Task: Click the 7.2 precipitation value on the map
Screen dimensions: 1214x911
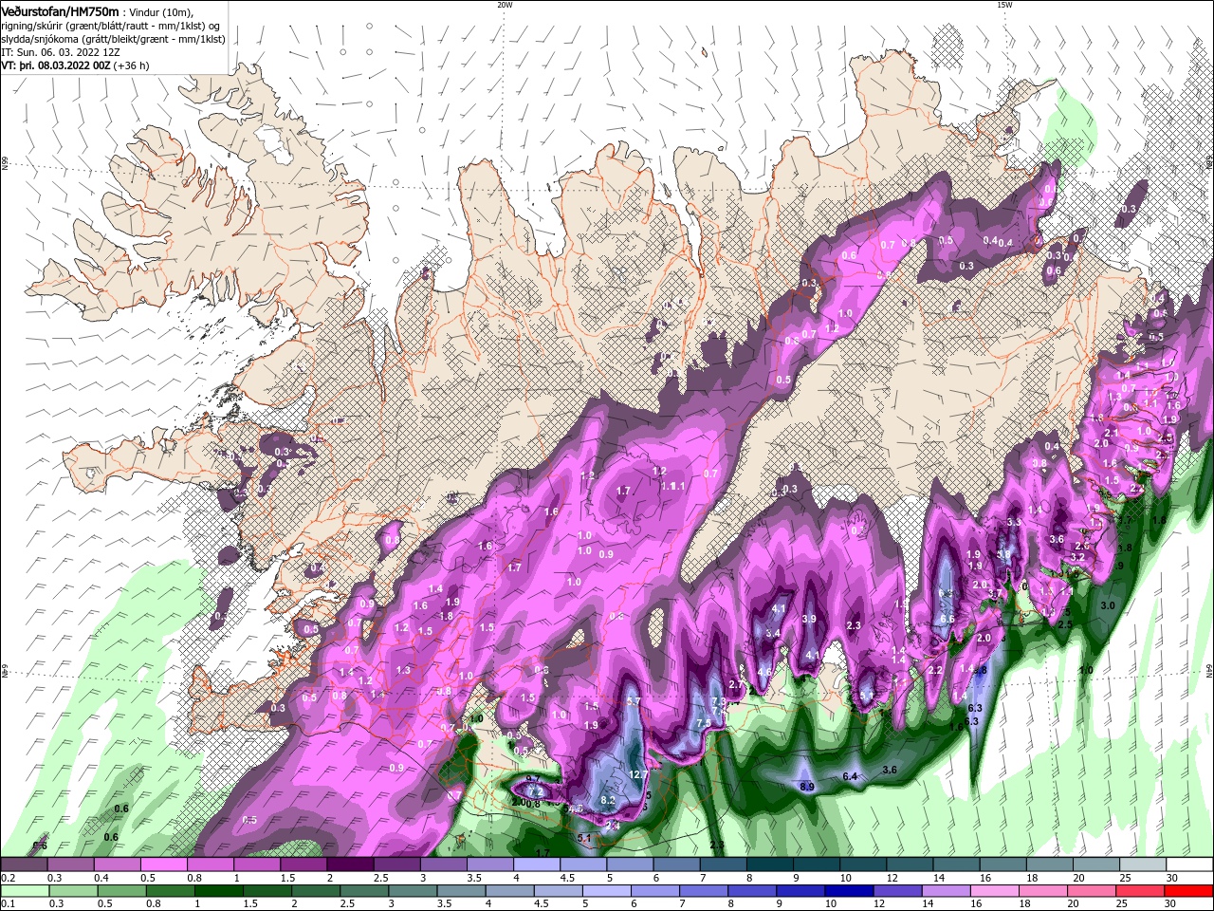Action: pos(534,790)
